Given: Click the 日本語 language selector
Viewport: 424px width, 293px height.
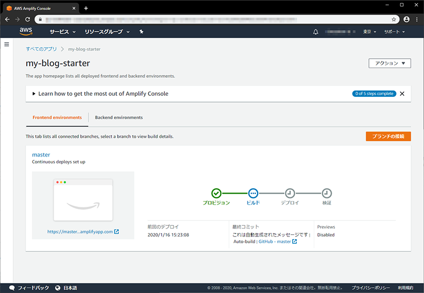Looking at the screenshot, I should (70, 288).
